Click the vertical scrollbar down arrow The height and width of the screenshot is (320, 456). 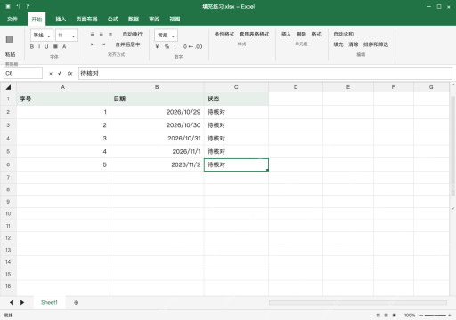(452, 208)
